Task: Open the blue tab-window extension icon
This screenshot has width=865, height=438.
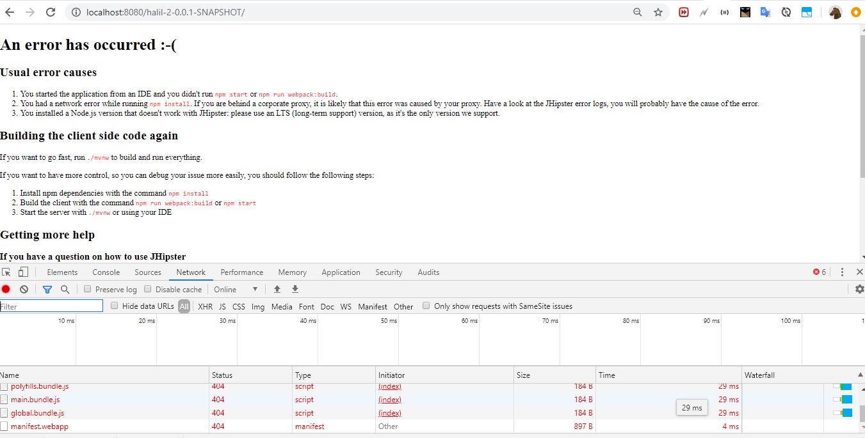Action: coord(807,12)
